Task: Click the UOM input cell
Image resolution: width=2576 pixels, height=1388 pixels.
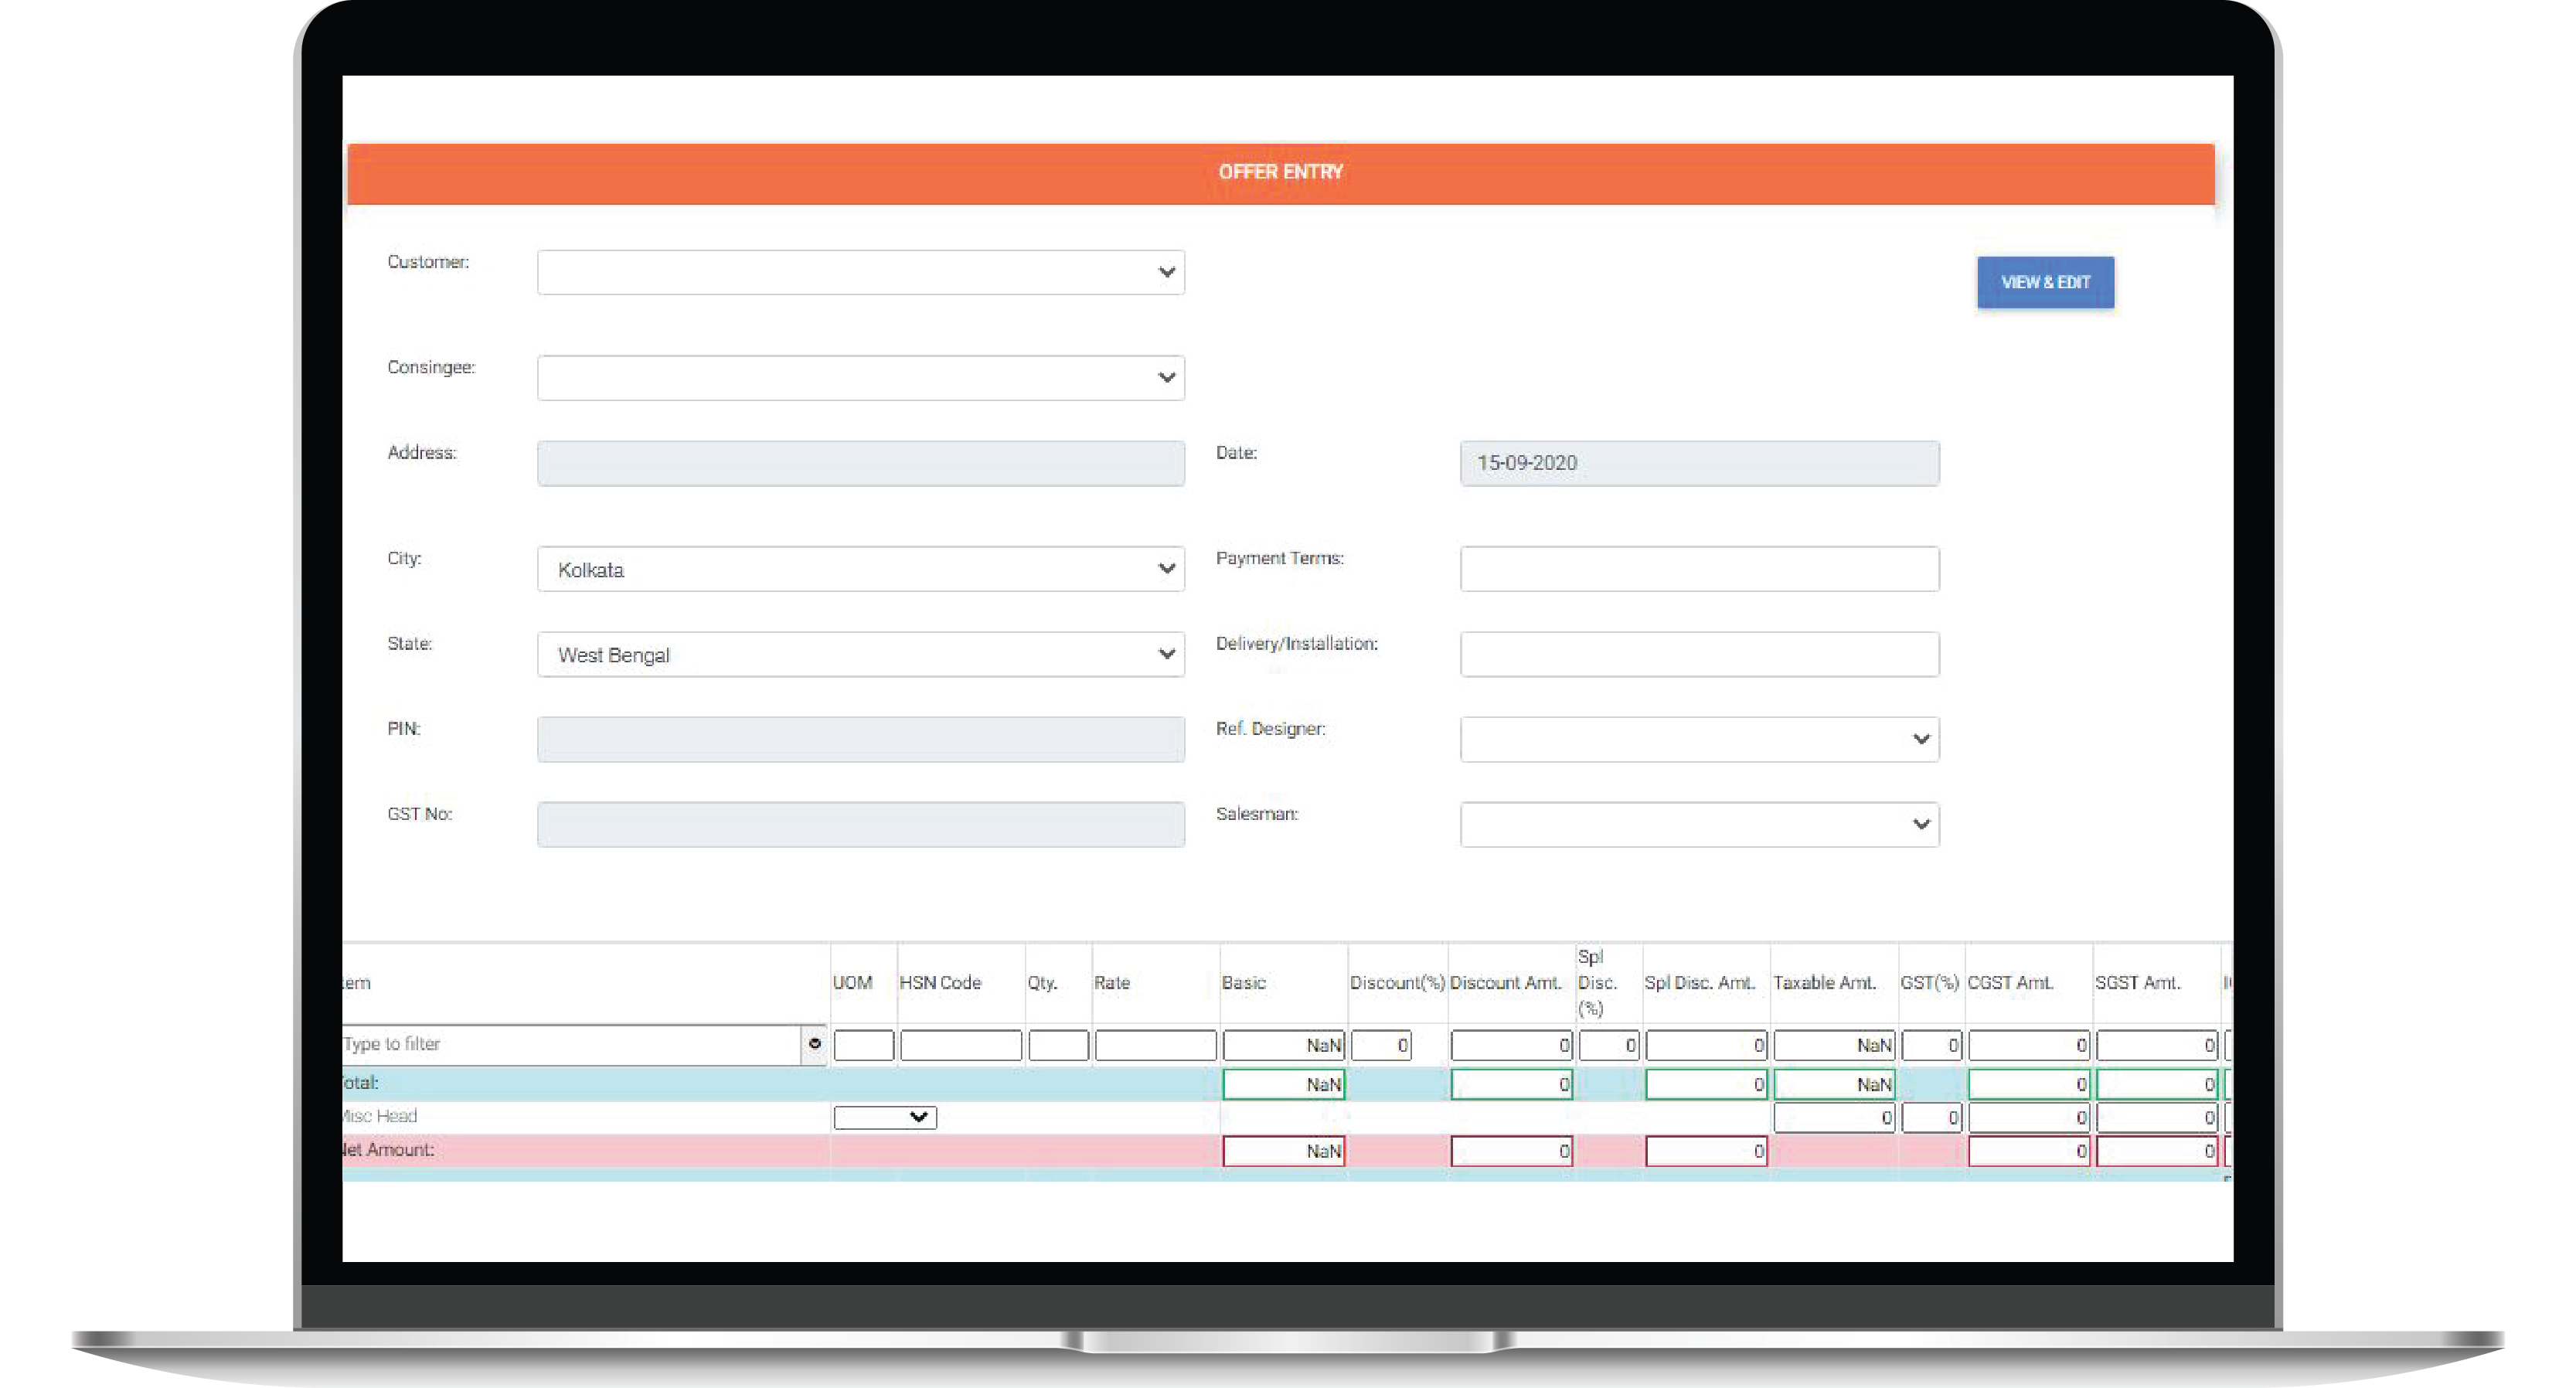Action: (863, 1045)
